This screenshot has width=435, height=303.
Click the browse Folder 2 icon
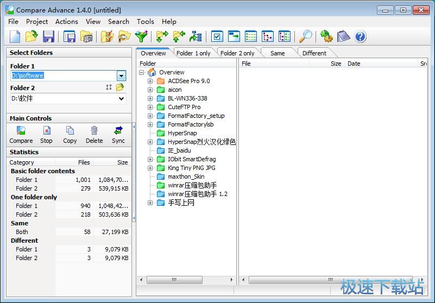tap(120, 87)
